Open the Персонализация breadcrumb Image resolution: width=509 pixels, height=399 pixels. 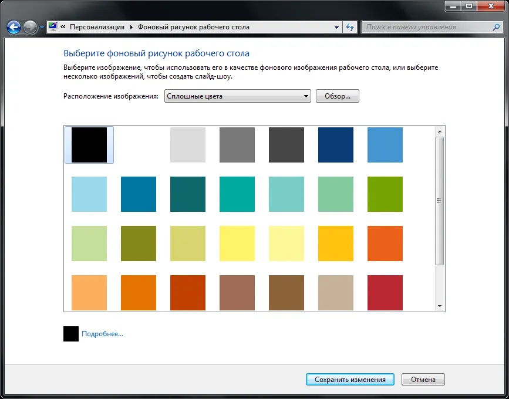pyautogui.click(x=97, y=27)
